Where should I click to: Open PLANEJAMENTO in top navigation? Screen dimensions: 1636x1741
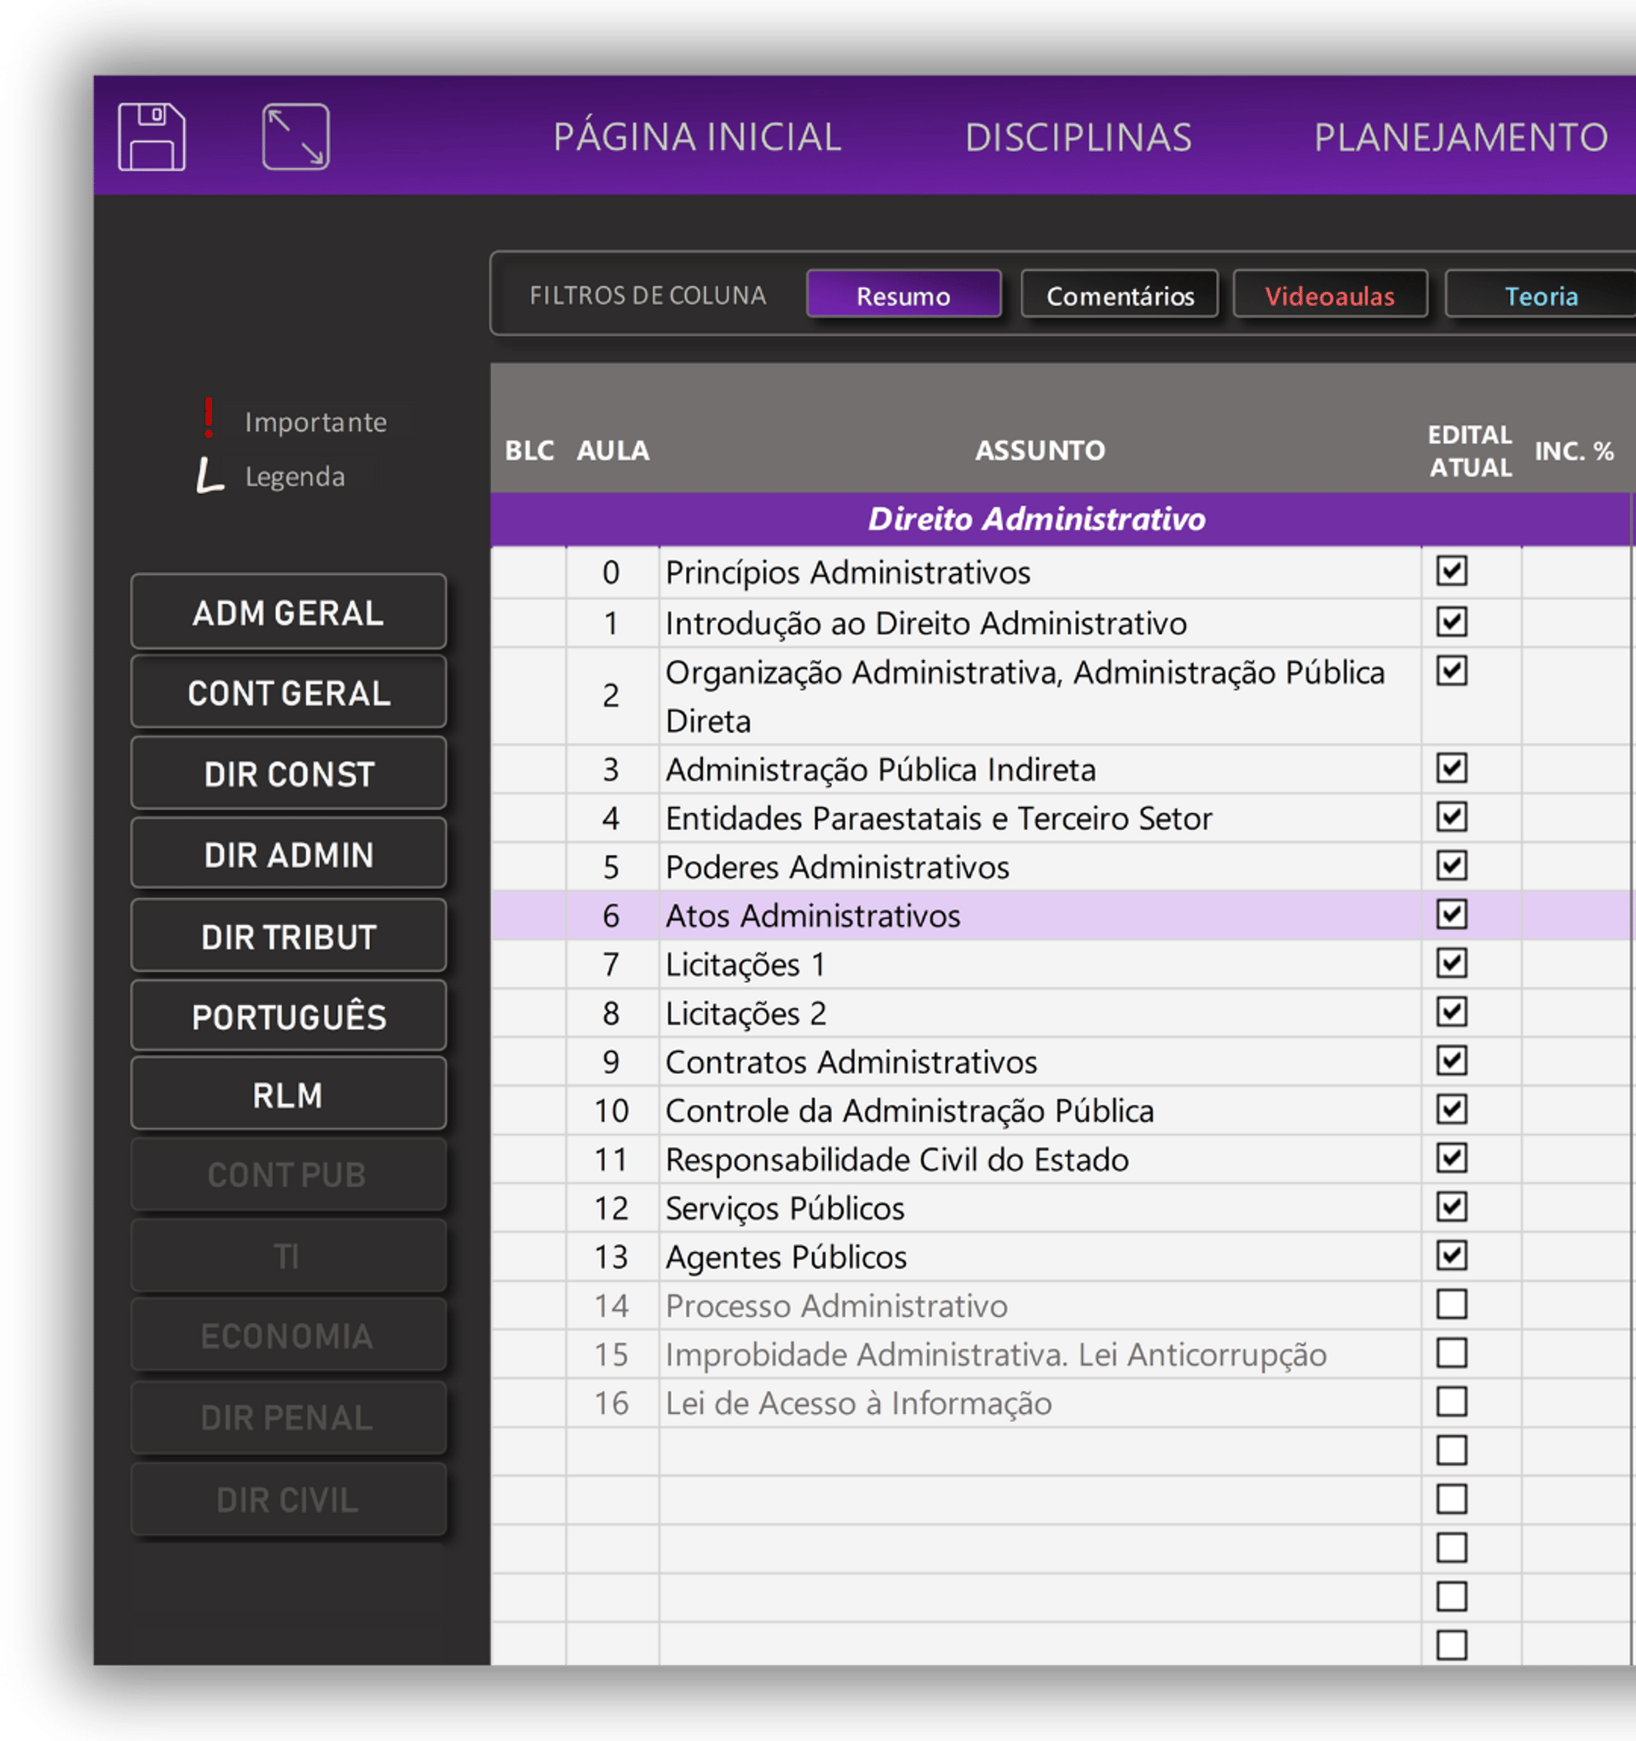click(x=1460, y=137)
